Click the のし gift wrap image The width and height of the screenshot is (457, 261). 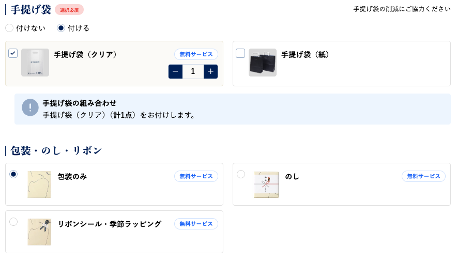(266, 185)
